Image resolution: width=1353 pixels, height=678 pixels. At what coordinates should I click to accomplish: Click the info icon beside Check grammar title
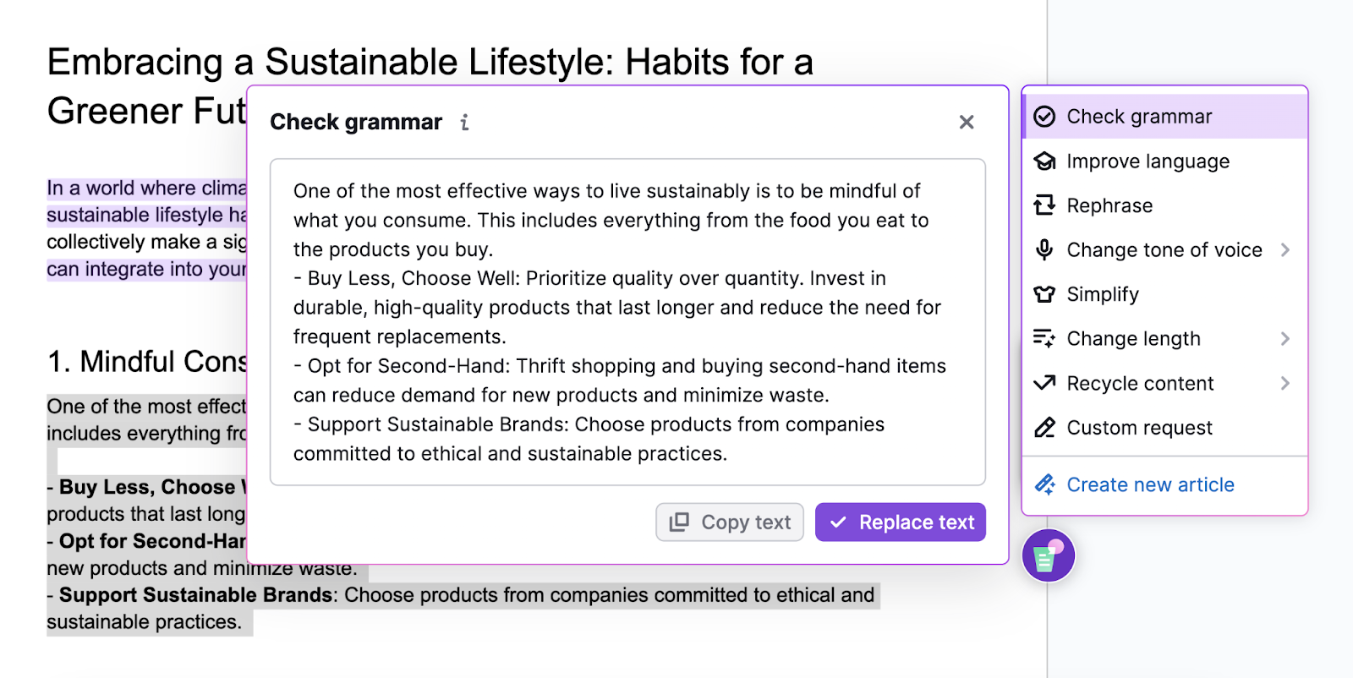(464, 122)
